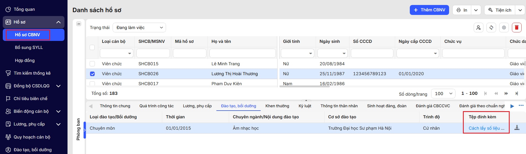This screenshot has width=526, height=154.
Task: Tick the checkbox for Lê Minh Trang
Action: pyautogui.click(x=92, y=64)
